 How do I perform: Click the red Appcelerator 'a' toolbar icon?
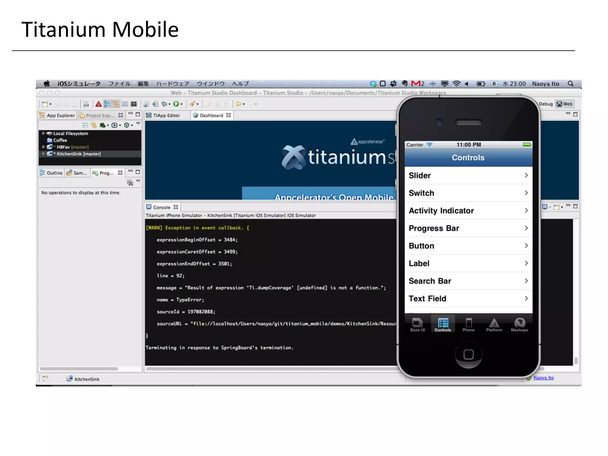pos(99,104)
